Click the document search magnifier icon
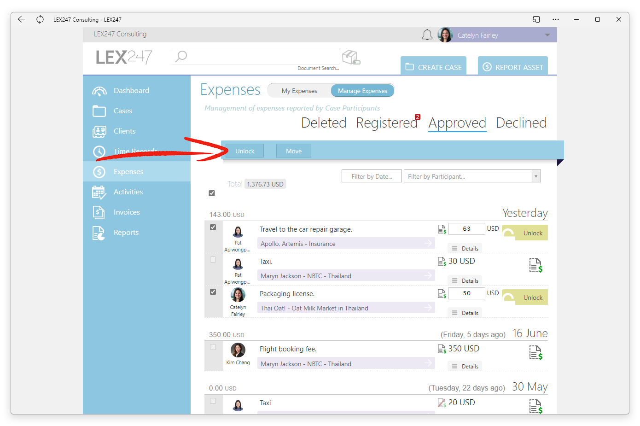The height and width of the screenshot is (426, 640). [x=181, y=56]
